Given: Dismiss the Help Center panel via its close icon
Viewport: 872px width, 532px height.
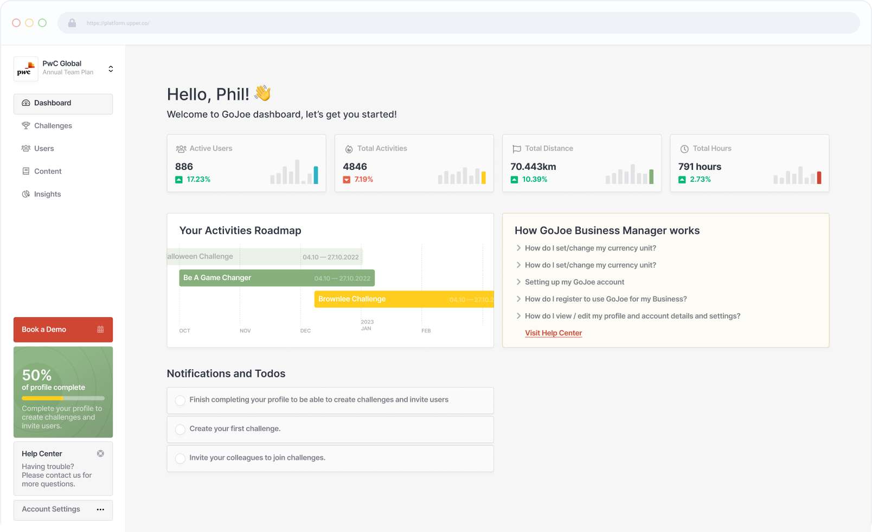Looking at the screenshot, I should (x=100, y=453).
